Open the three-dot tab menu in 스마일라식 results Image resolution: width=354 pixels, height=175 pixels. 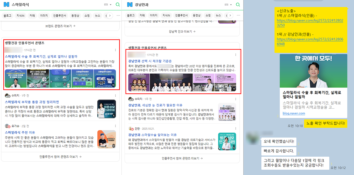[x=118, y=16]
